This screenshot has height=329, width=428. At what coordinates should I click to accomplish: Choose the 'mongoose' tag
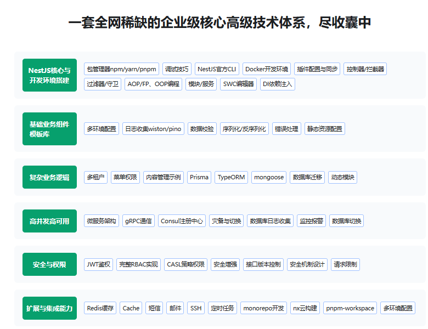pos(269,177)
